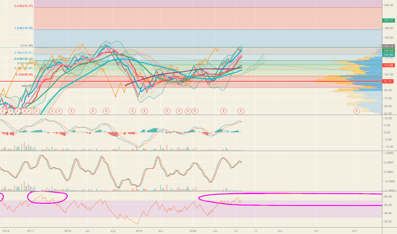Click the 0.5(113.50) Fibonacci level label
The image size is (397, 234).
pyautogui.click(x=25, y=63)
